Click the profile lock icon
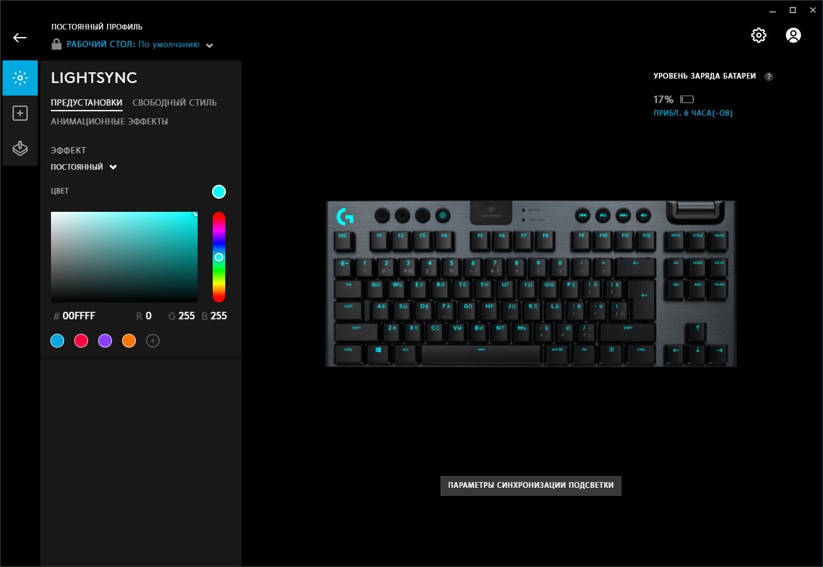 click(57, 45)
